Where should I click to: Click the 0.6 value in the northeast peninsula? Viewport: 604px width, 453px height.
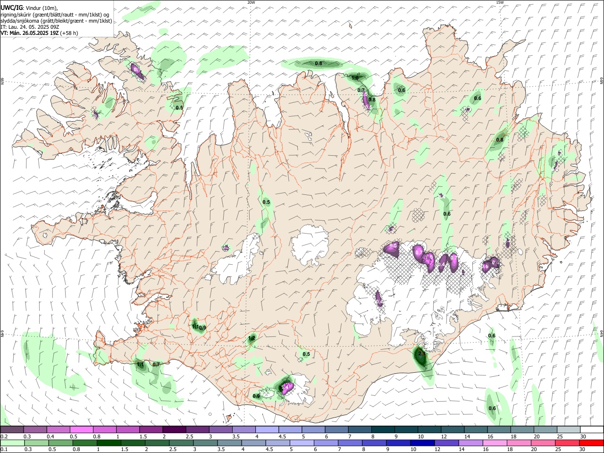pos(478,98)
